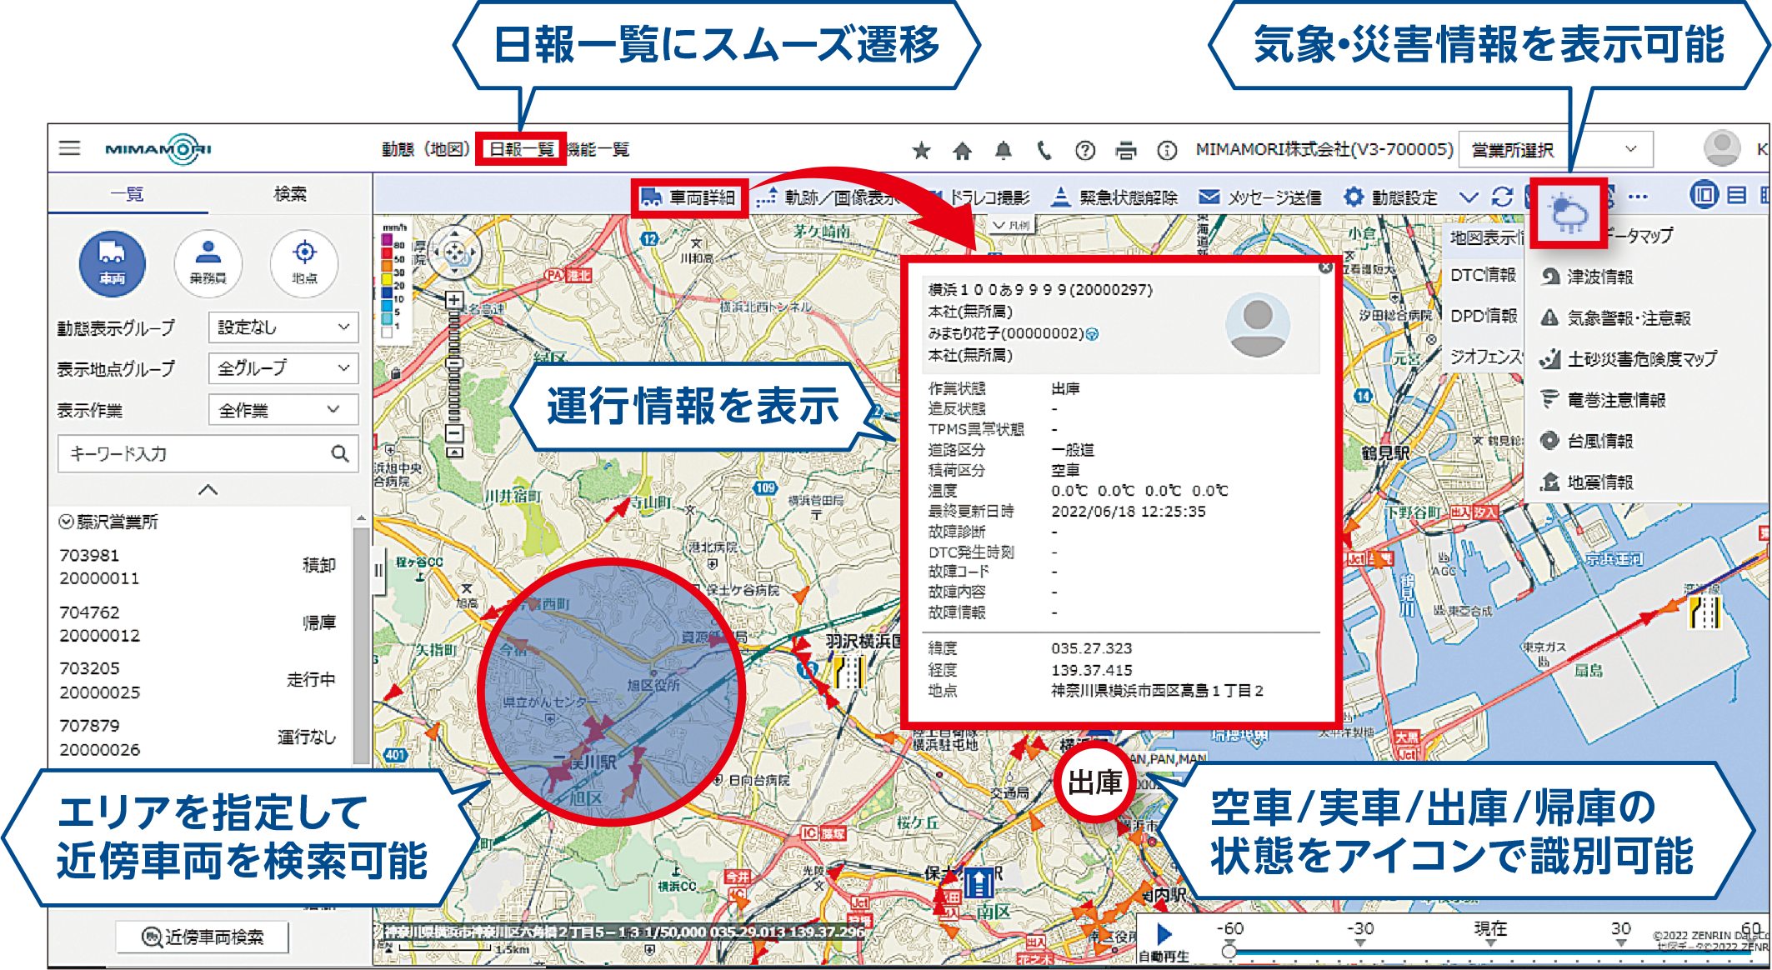Switch to split panel layout icon
Screen dimensions: 1772x970
[1704, 195]
